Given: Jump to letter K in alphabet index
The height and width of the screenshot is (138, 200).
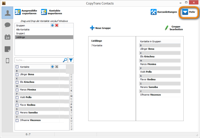Looking at the screenshot, I should (x=71, y=91).
